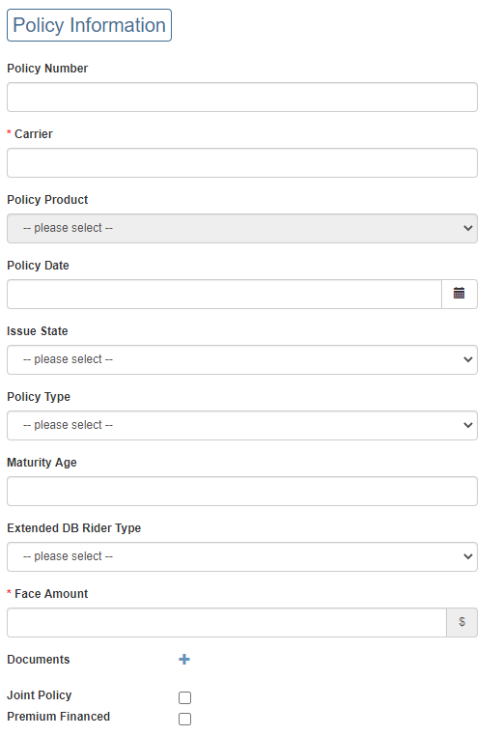Open the Policy Product dropdown
Screen dimensions: 502x736
[x=242, y=228]
